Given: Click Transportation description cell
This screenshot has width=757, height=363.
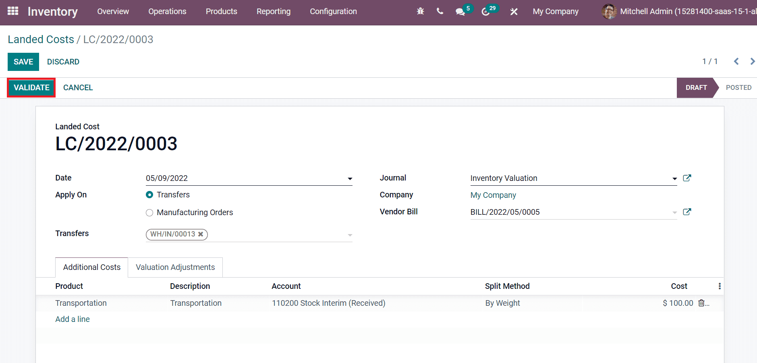Looking at the screenshot, I should click(x=196, y=303).
